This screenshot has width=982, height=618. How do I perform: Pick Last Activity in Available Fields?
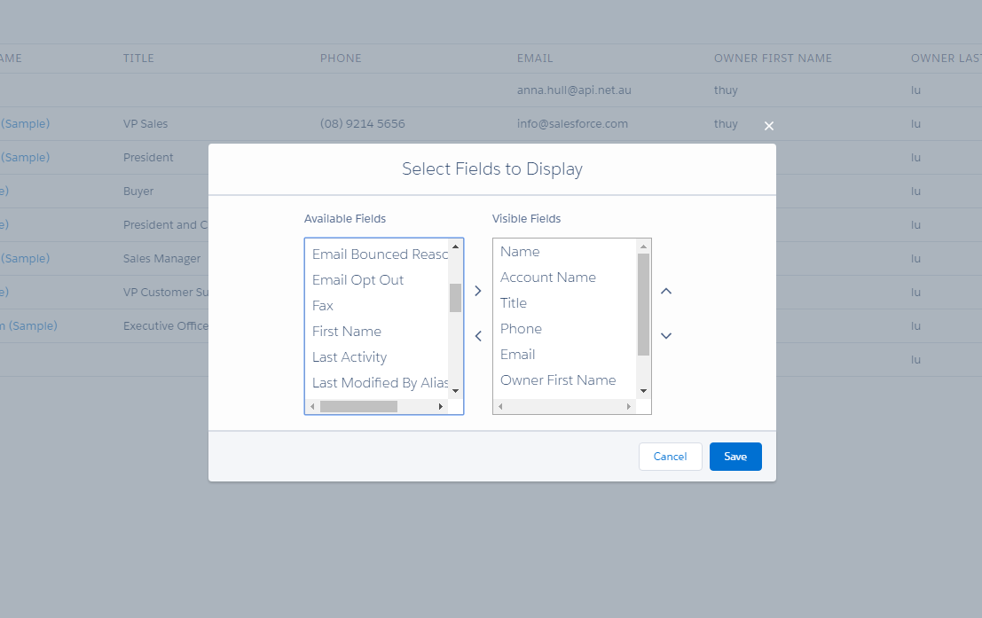point(350,357)
